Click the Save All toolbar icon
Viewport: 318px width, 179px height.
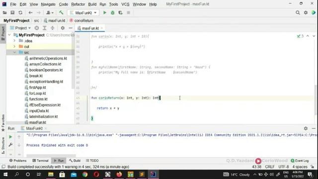point(12,12)
